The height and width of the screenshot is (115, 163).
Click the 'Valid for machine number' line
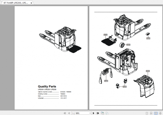(x=55, y=92)
